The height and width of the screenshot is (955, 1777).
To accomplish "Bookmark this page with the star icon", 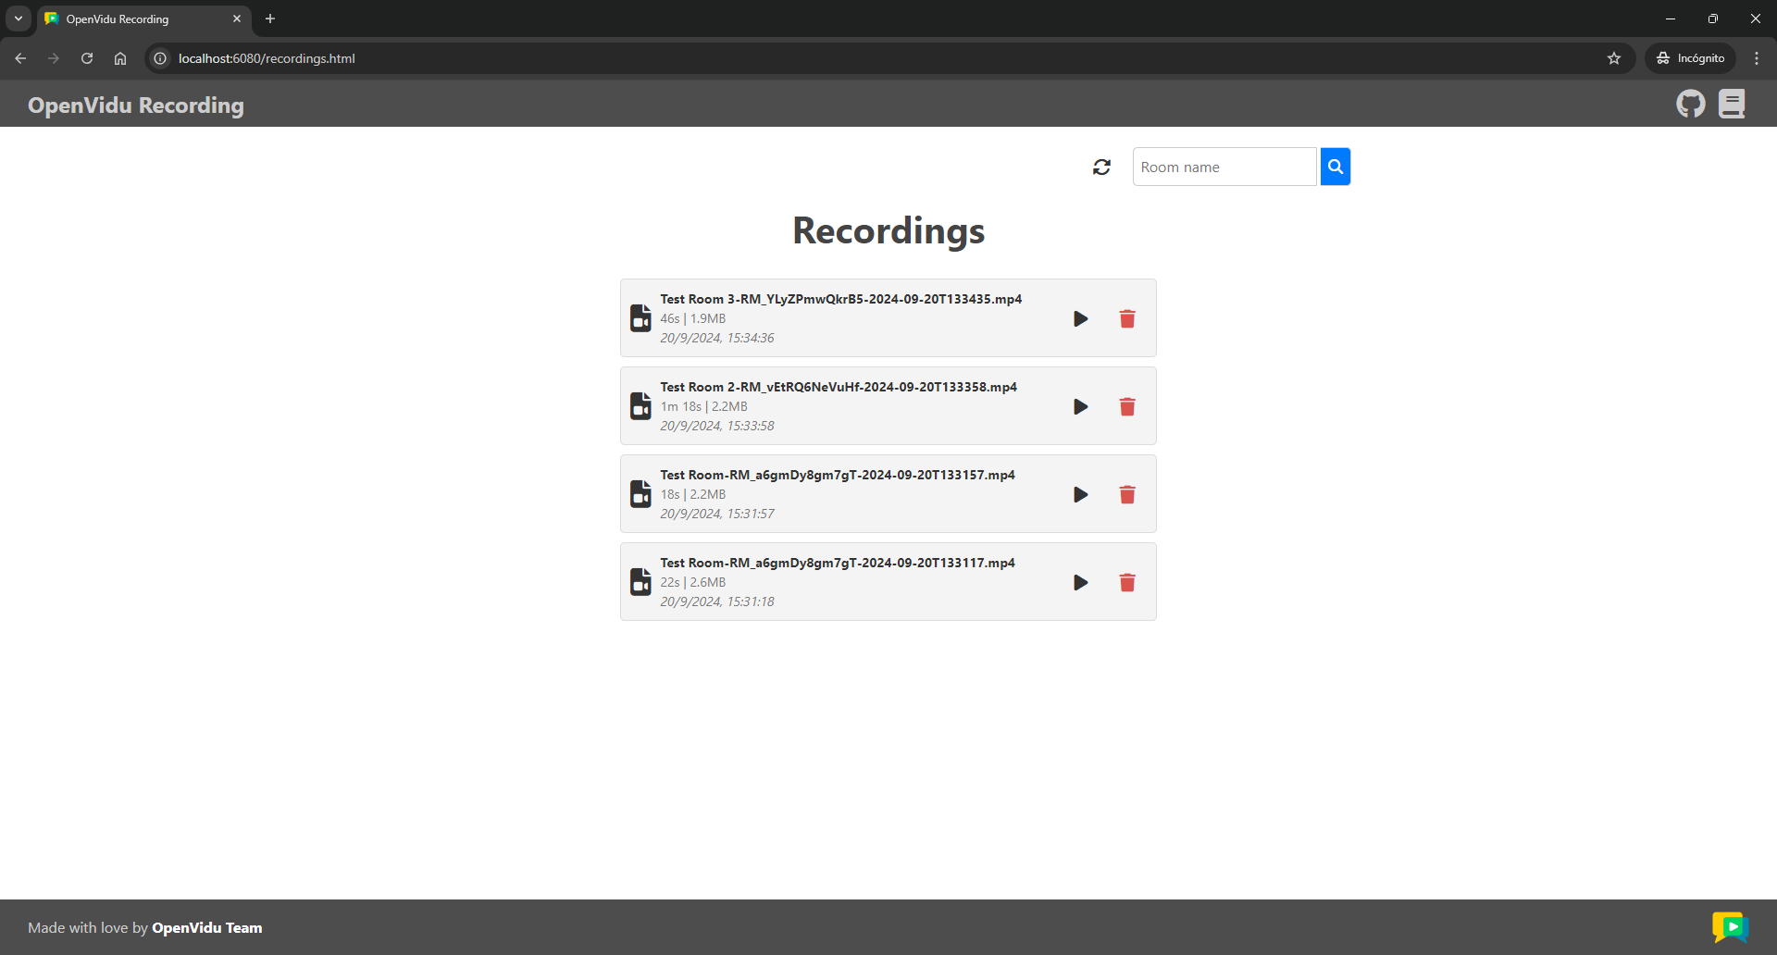I will pos(1614,58).
